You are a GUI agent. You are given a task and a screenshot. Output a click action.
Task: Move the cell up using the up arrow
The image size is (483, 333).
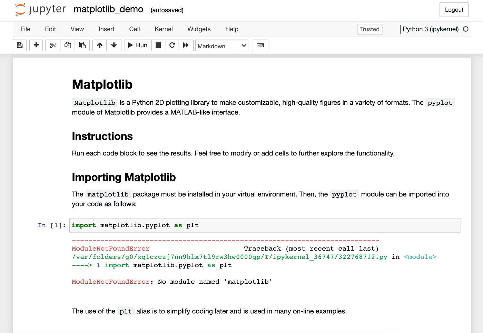[x=99, y=45]
